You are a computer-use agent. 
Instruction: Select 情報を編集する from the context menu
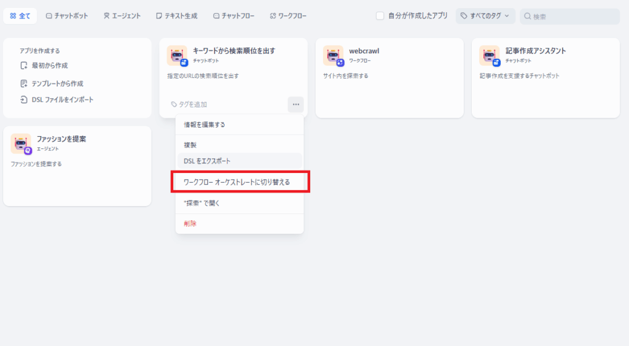(205, 125)
